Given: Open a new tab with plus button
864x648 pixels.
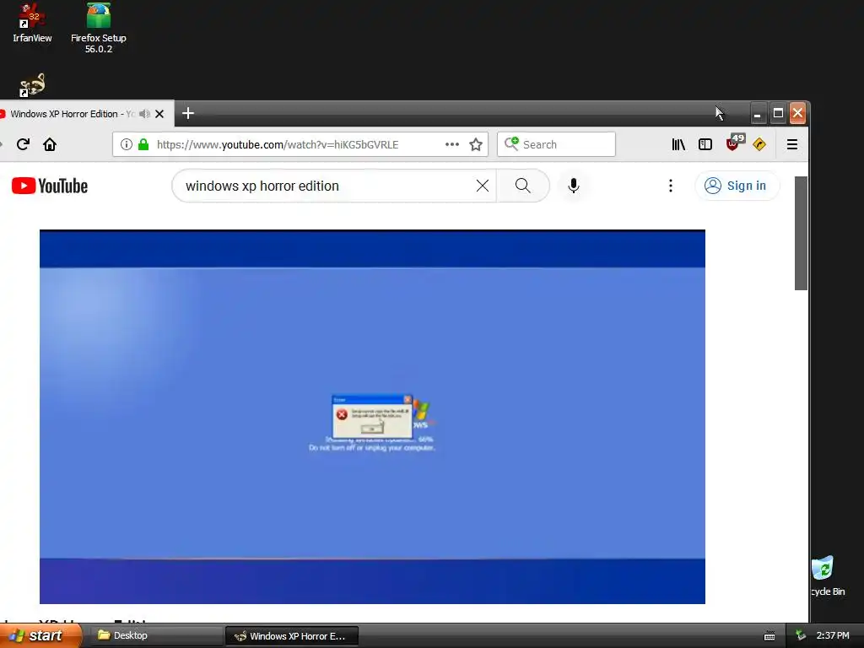Looking at the screenshot, I should [188, 114].
